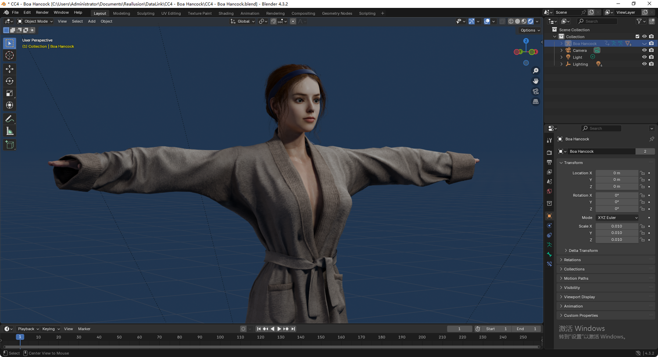
Task: Switch to the Shading workspace tab
Action: [x=226, y=13]
